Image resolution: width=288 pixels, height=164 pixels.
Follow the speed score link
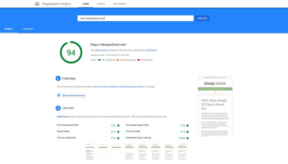point(101,50)
